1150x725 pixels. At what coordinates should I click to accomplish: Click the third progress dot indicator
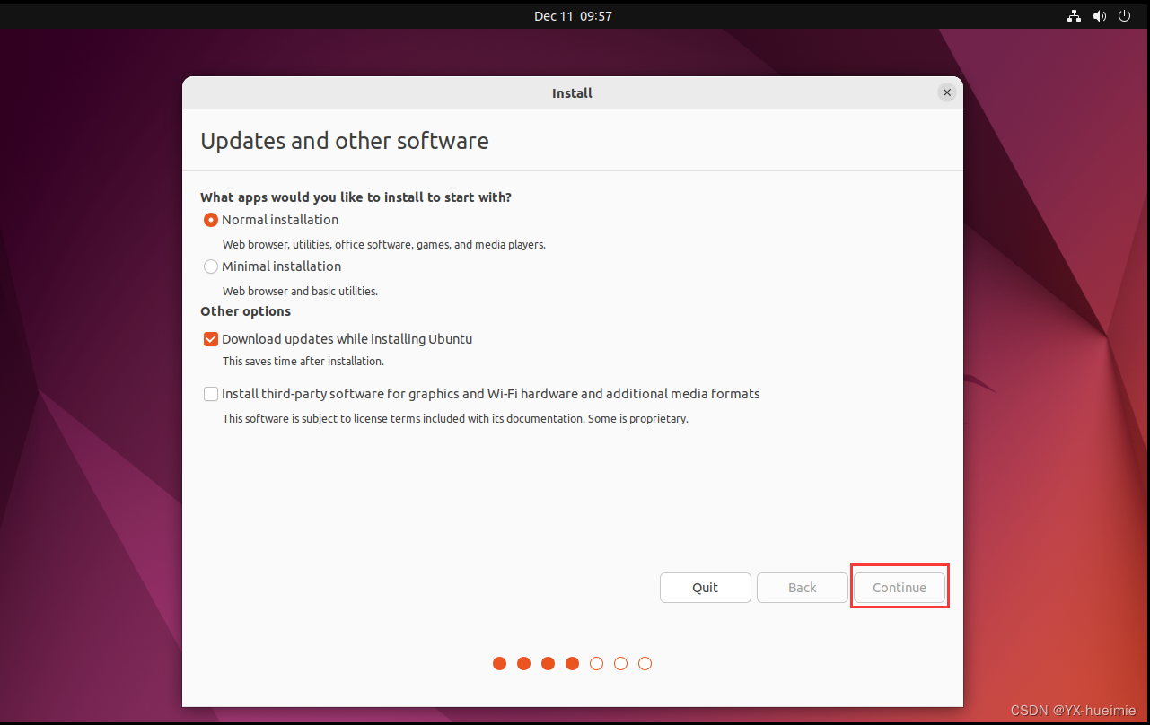548,663
